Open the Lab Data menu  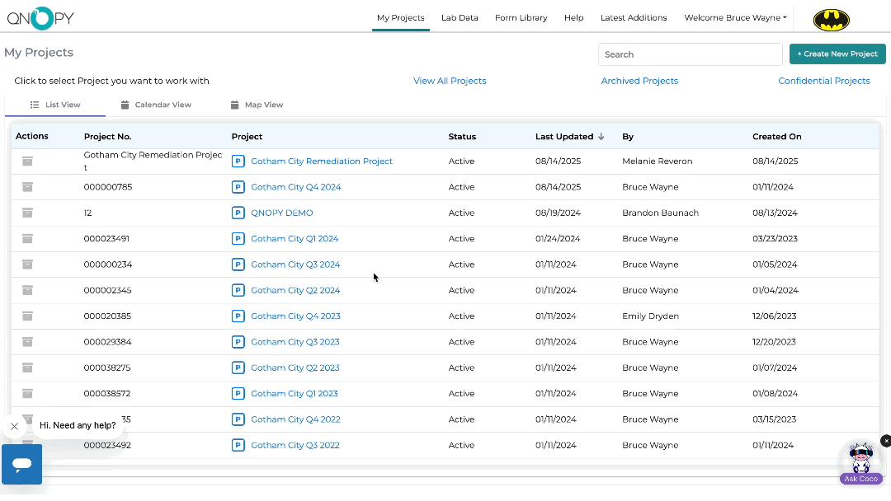point(460,17)
